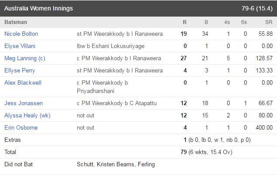The image size is (277, 175).
Task: Select Meg Lanning (c) name link
Action: pos(25,58)
